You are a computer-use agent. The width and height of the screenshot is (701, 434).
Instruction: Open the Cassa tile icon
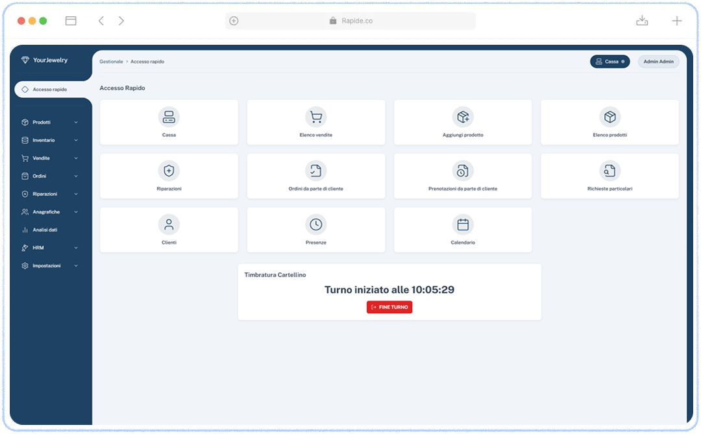tap(169, 116)
